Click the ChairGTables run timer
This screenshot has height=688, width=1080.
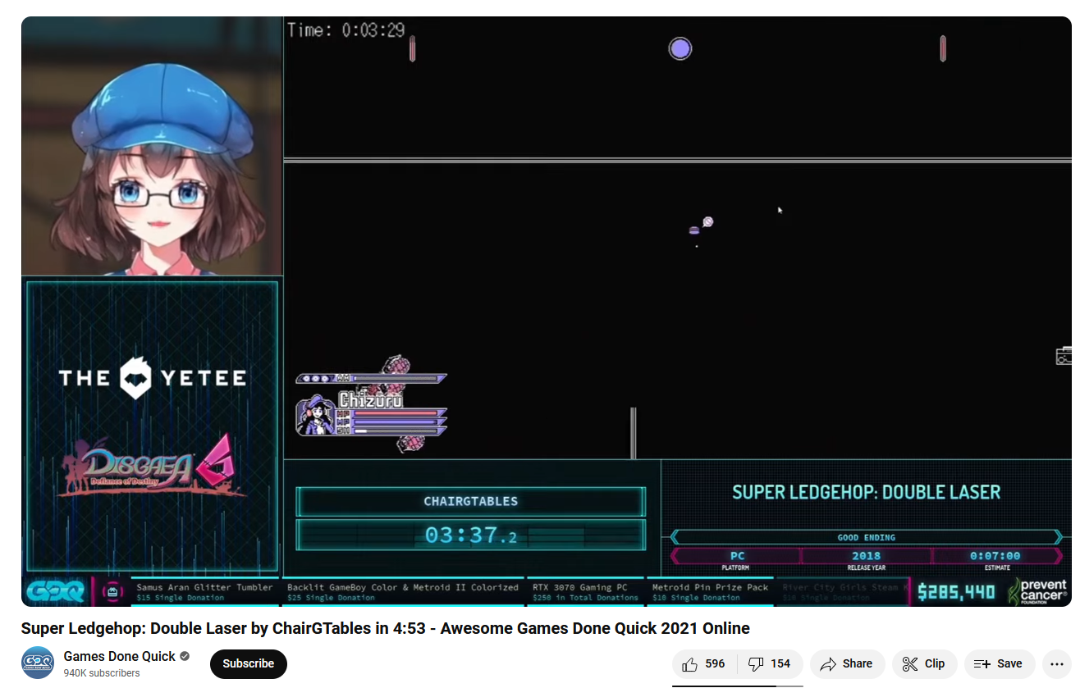coord(470,535)
